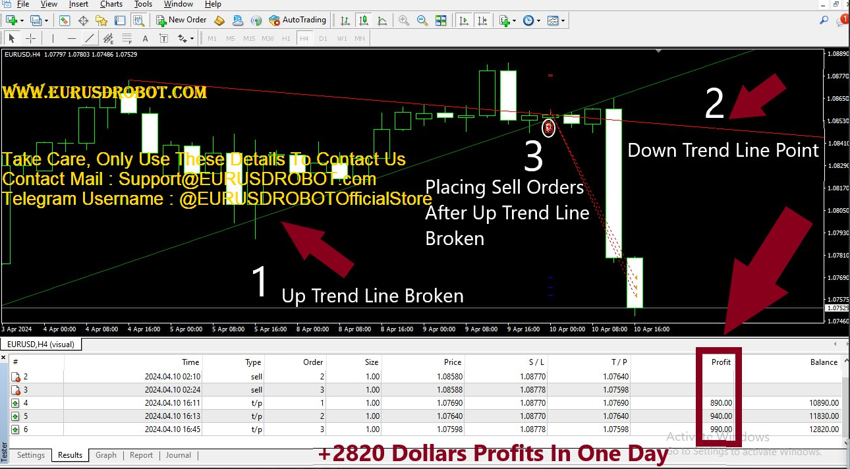Tile chart windows with the grid icon
Screen dimensions: 850x469
tap(441, 20)
